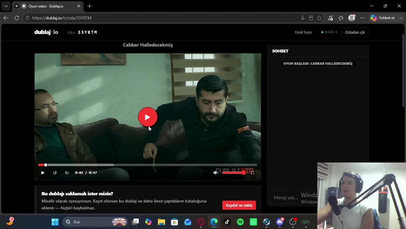Leave the room via Odadan çık
This screenshot has width=406, height=229.
tap(355, 32)
